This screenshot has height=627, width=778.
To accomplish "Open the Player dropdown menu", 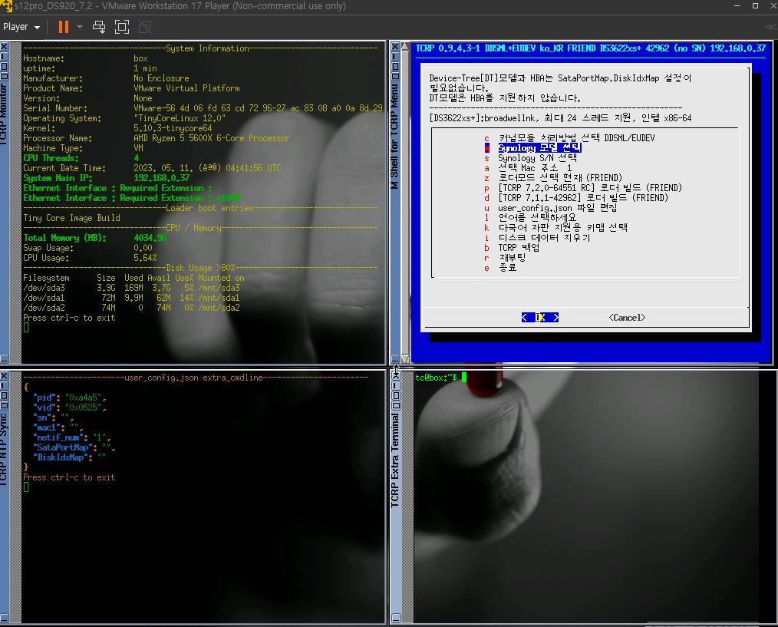I will pos(21,27).
